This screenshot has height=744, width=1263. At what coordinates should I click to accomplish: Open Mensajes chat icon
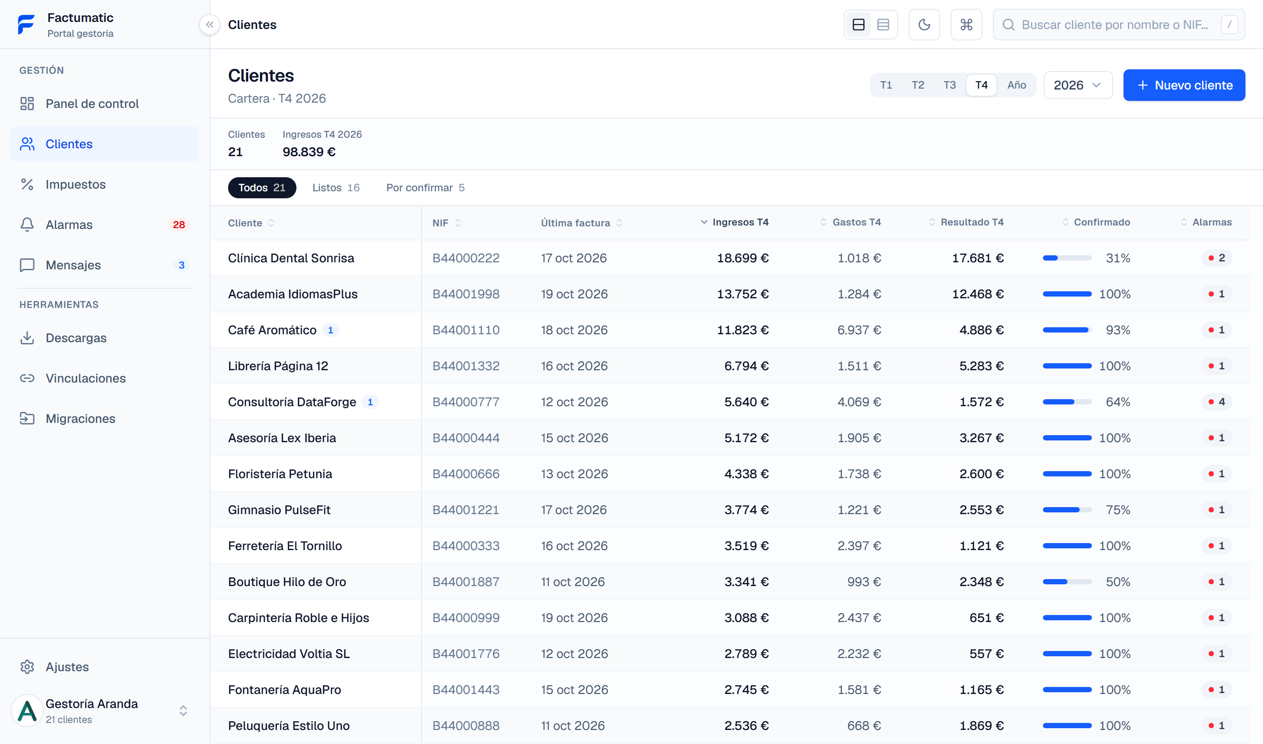tap(27, 265)
